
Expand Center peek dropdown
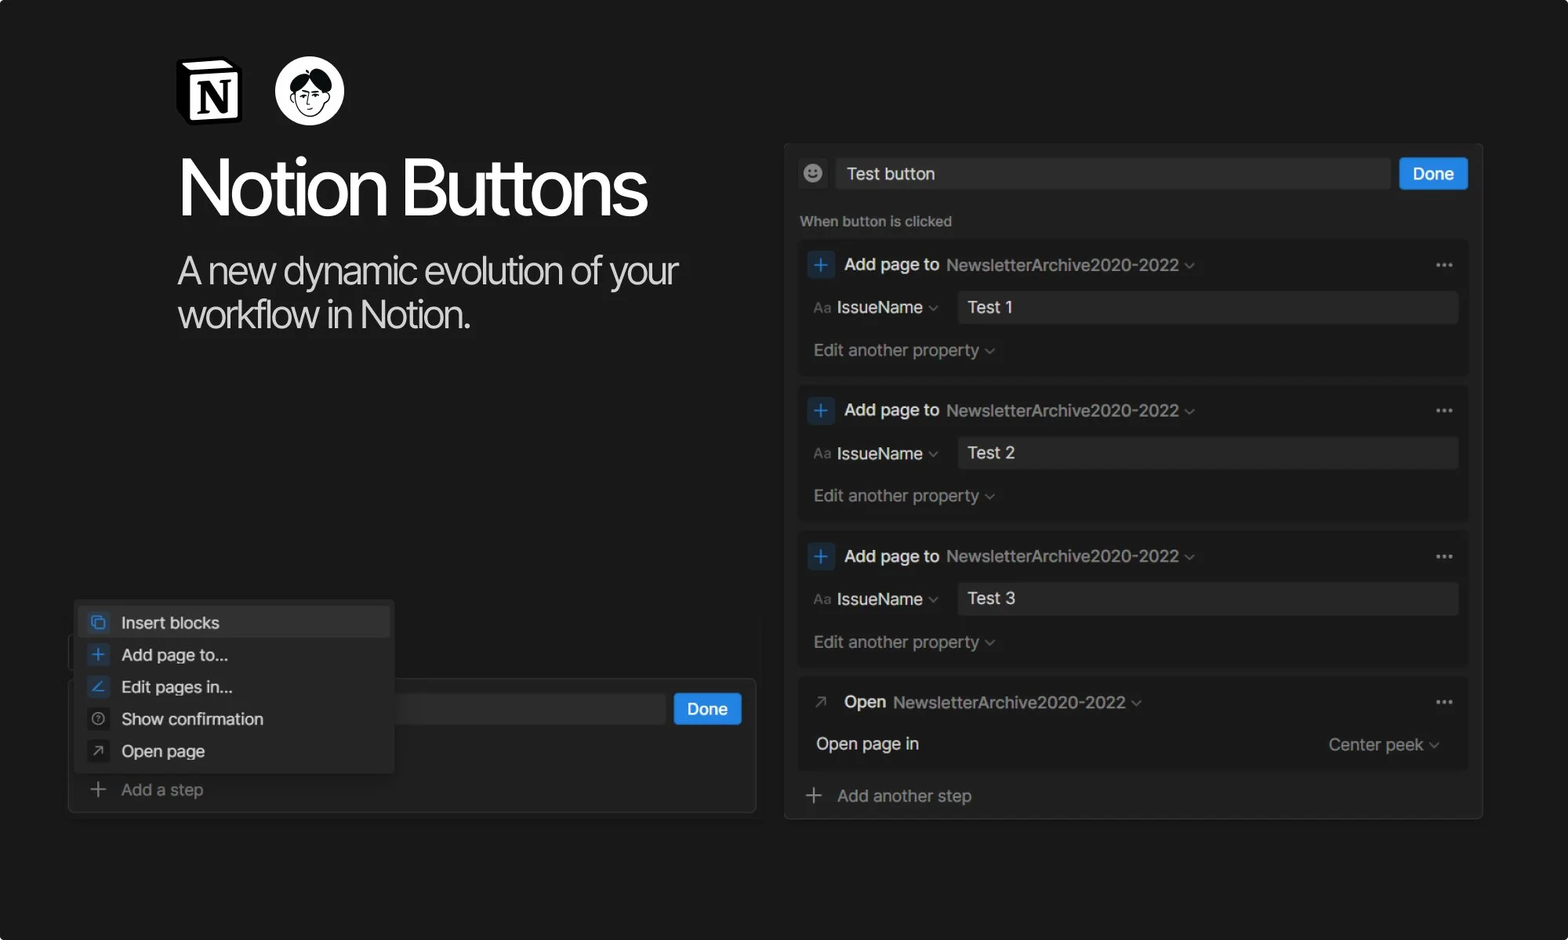(x=1383, y=744)
